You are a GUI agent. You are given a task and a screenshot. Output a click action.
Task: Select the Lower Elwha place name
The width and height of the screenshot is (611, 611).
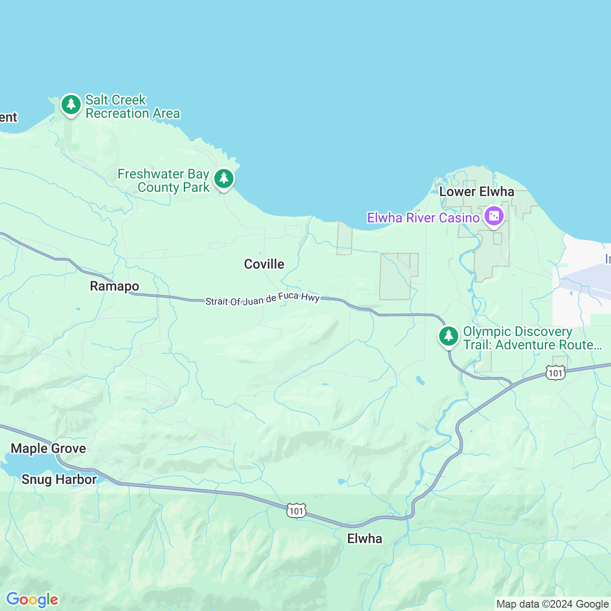click(477, 191)
